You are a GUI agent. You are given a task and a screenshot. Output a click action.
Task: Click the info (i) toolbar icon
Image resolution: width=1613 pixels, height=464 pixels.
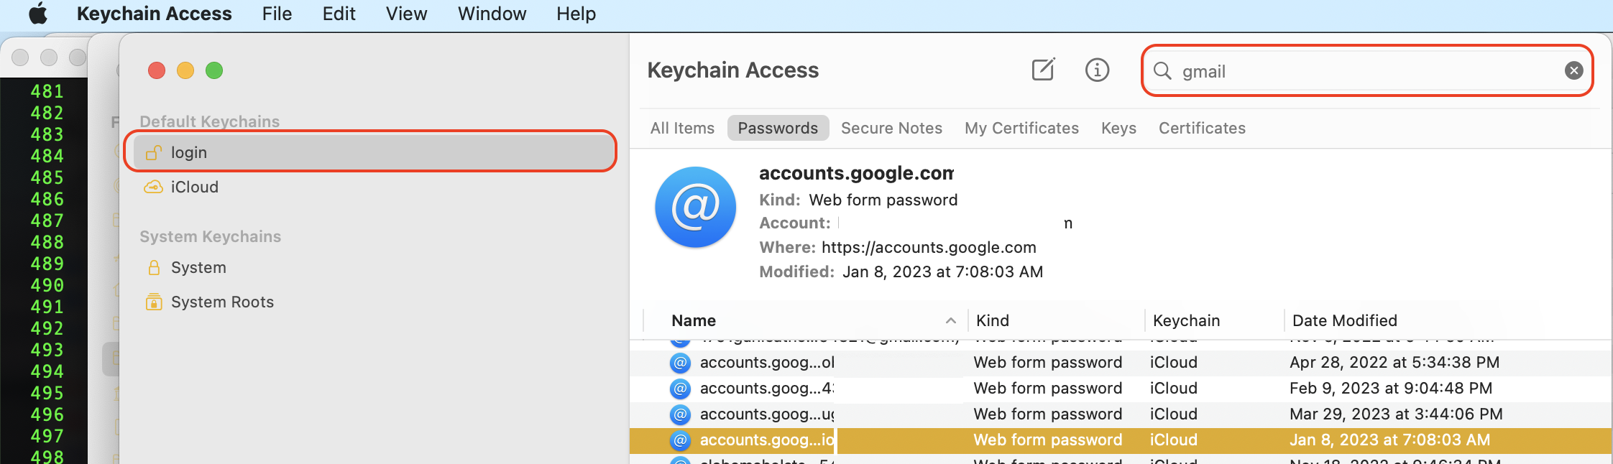coord(1097,70)
